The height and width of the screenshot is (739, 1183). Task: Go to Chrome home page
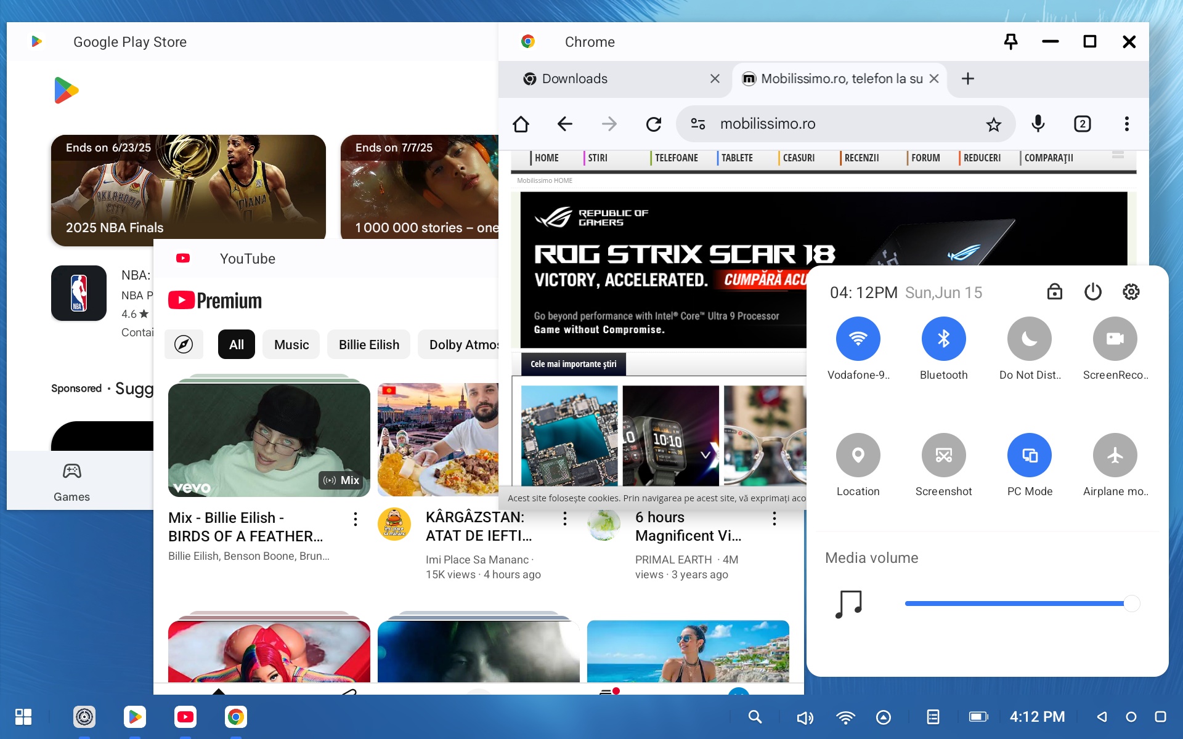(x=521, y=124)
